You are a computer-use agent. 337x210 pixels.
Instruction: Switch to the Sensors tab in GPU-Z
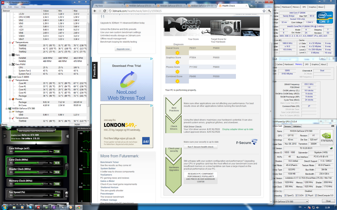[287, 126]
